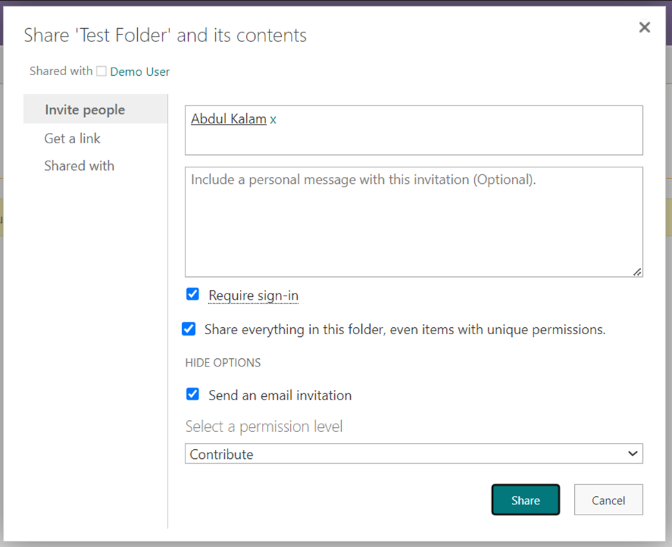Toggle the Demo User checkbox

coord(101,71)
